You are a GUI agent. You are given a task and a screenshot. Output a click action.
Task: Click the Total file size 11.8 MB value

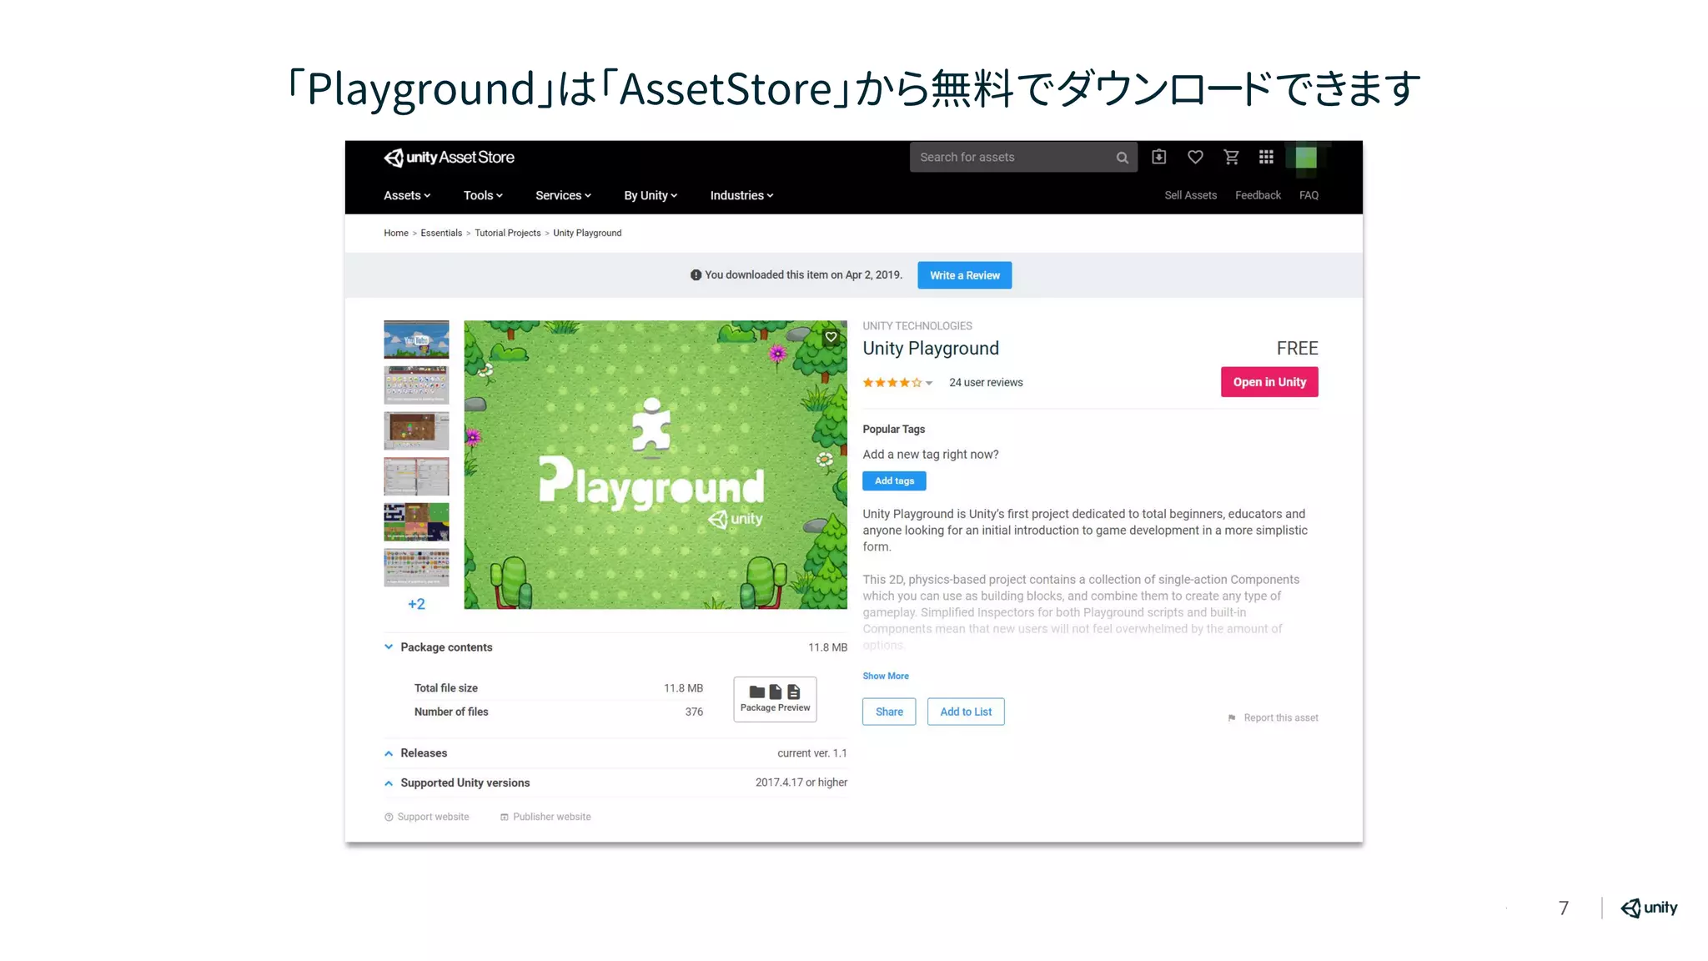683,688
